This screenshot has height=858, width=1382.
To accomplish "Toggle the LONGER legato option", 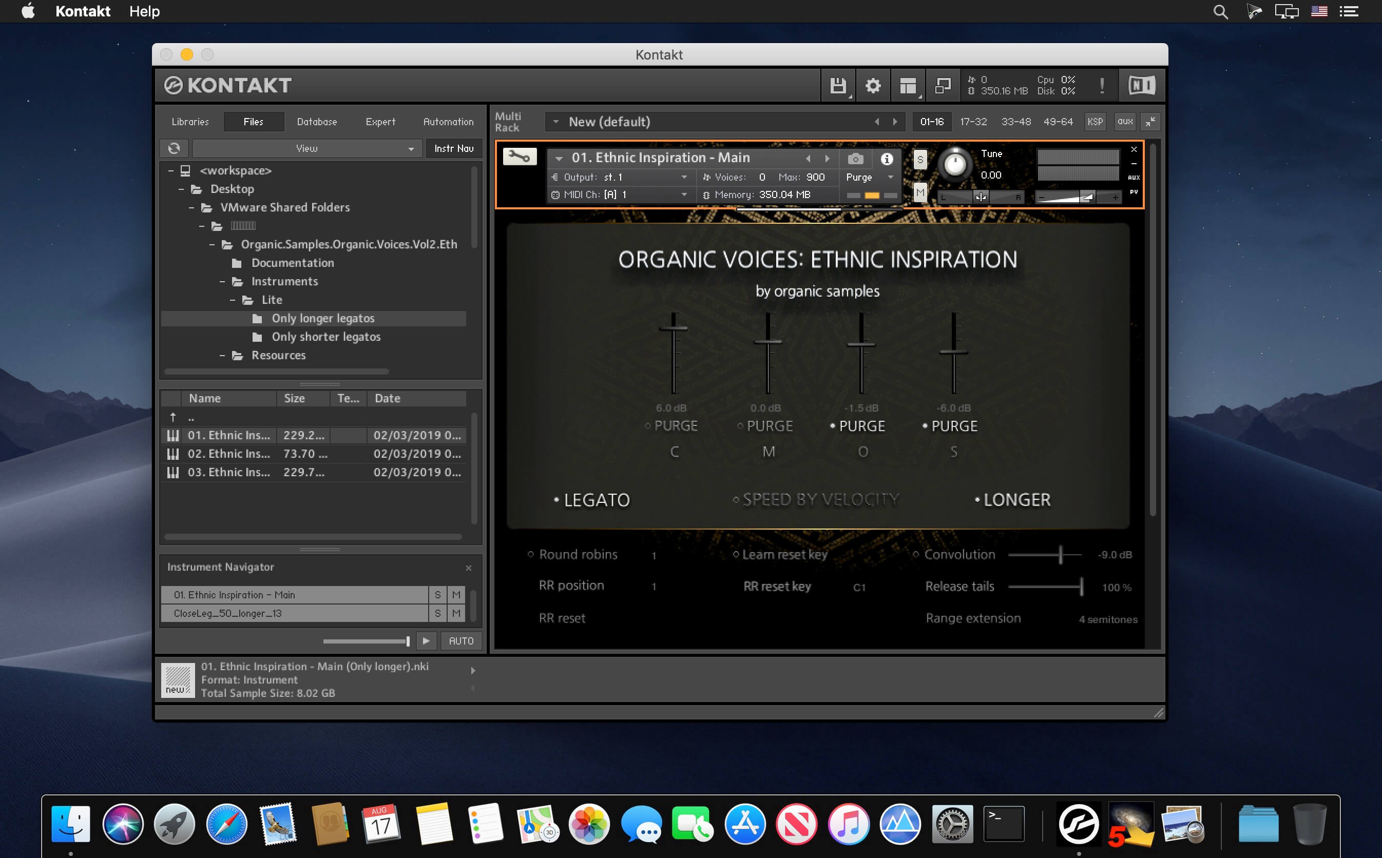I will coord(1012,499).
